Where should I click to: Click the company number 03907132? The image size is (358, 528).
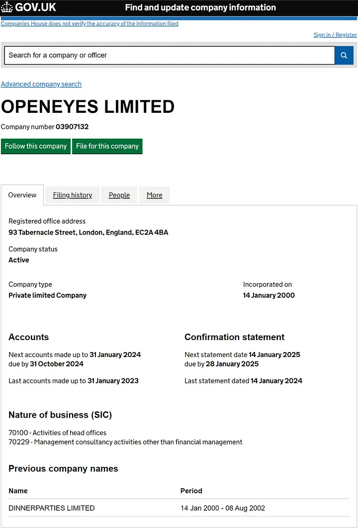coord(72,127)
